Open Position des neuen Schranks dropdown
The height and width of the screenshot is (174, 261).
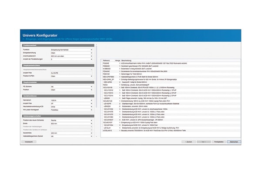71,120
